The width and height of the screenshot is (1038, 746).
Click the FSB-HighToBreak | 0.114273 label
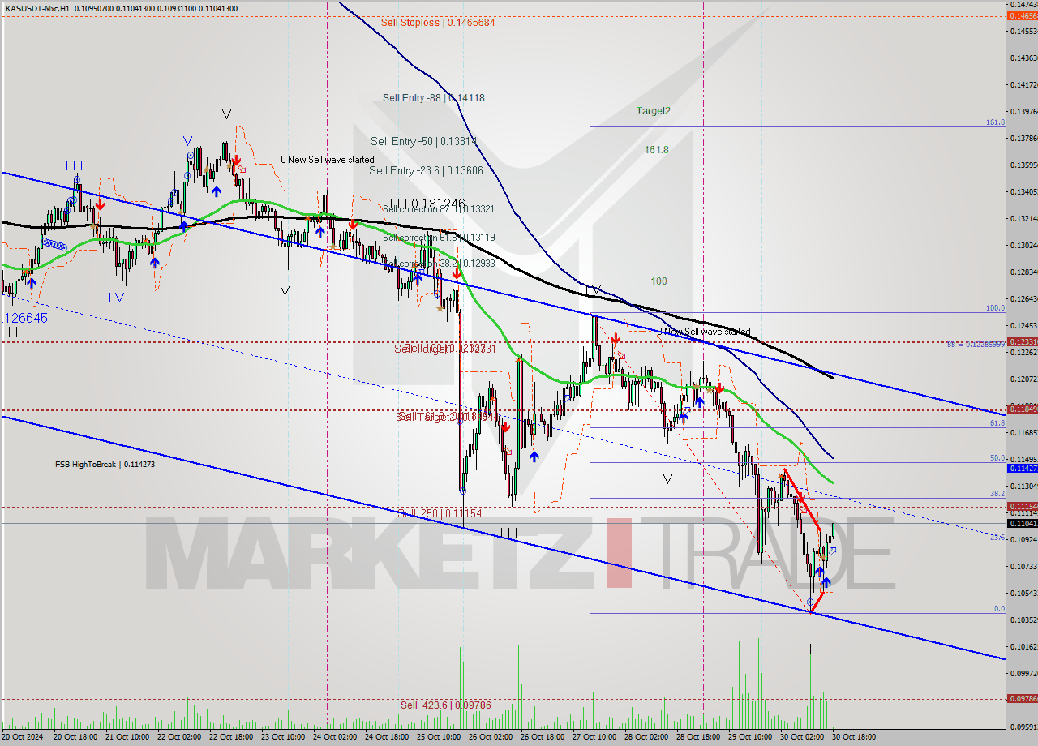point(105,465)
